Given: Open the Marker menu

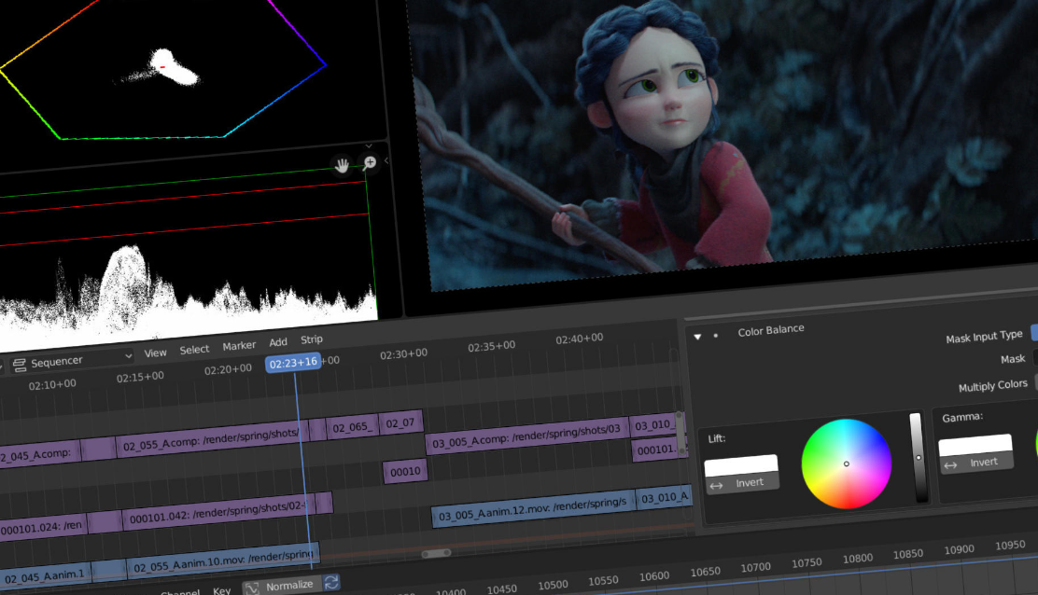Looking at the screenshot, I should (239, 345).
